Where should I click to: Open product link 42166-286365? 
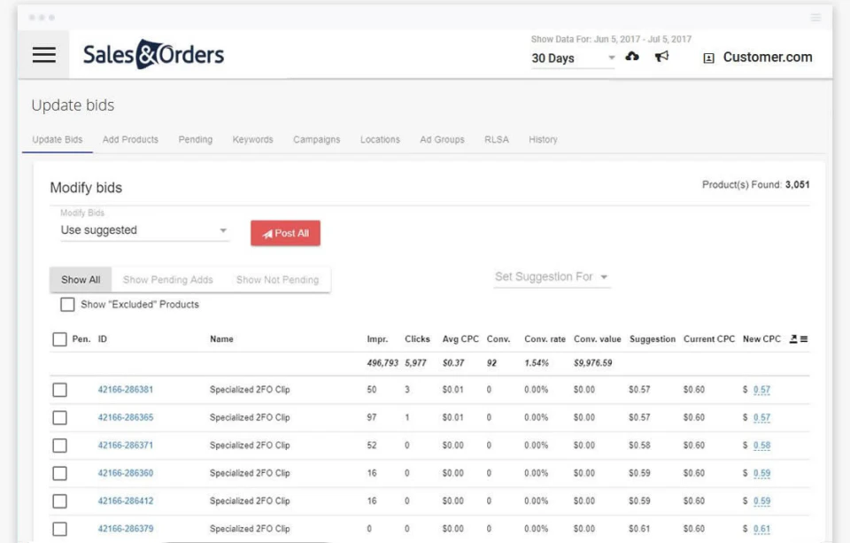point(125,417)
